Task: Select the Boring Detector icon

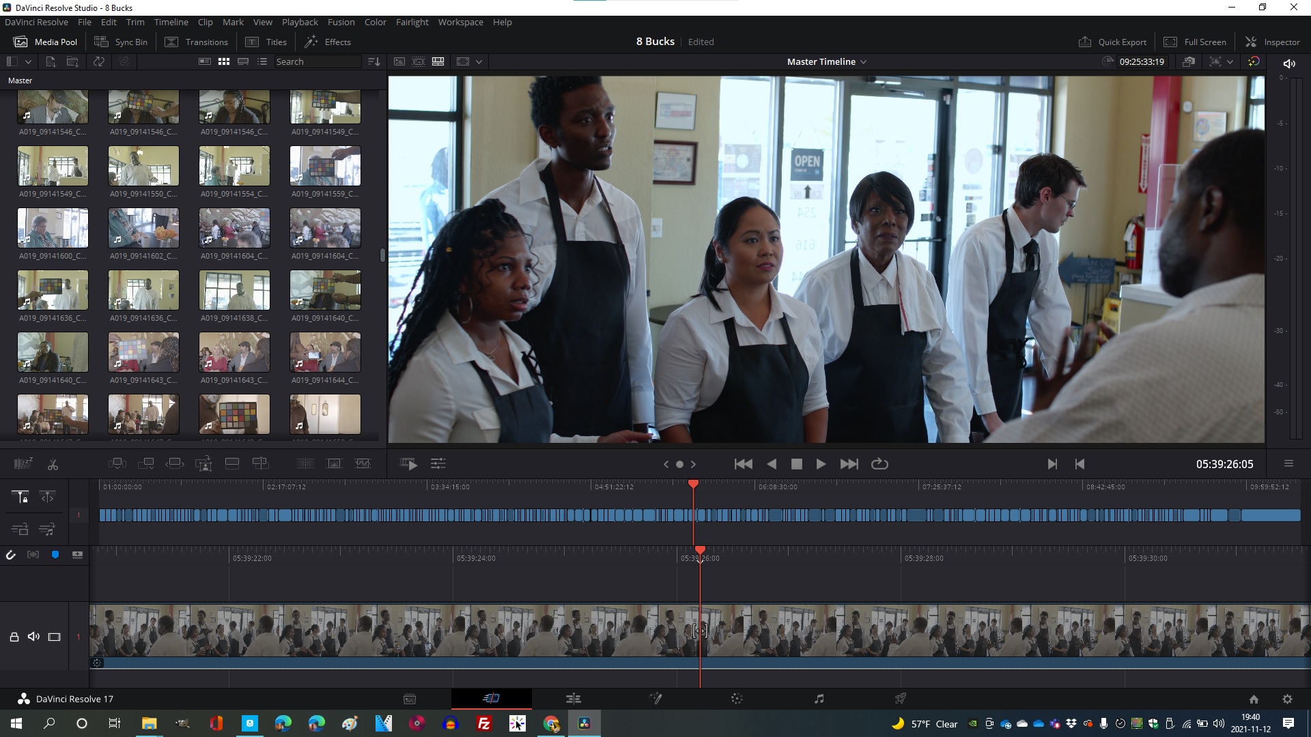Action: [x=23, y=464]
